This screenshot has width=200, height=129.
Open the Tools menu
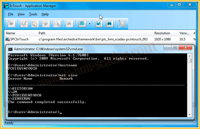click(x=33, y=14)
